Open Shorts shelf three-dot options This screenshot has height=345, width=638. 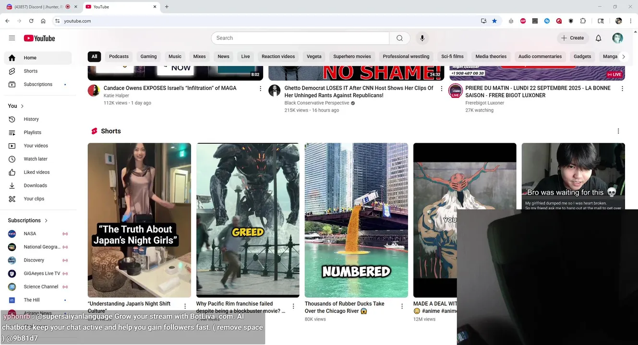click(618, 131)
